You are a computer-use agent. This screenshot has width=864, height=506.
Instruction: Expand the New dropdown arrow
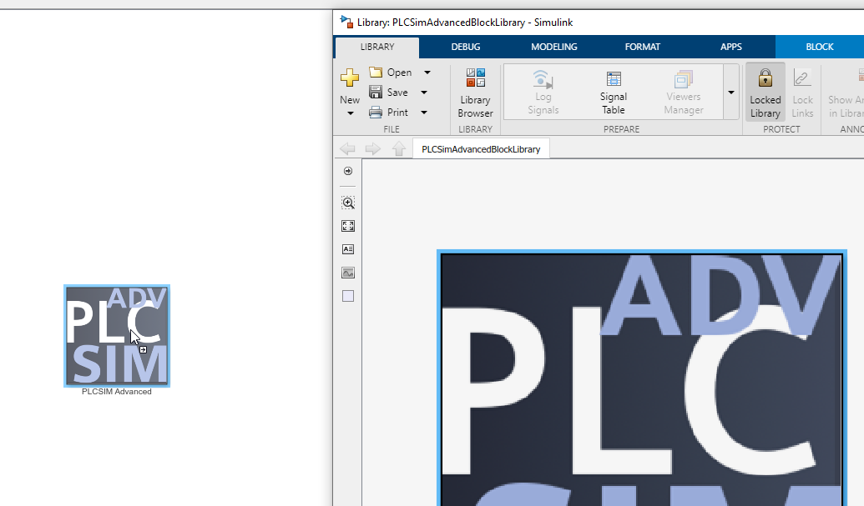point(350,113)
